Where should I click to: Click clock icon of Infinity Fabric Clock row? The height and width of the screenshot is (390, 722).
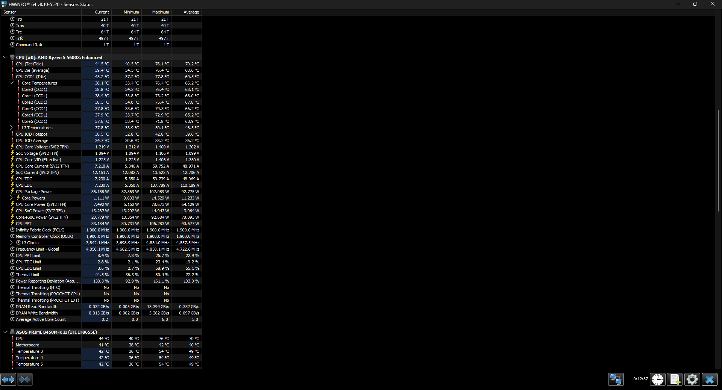point(12,230)
